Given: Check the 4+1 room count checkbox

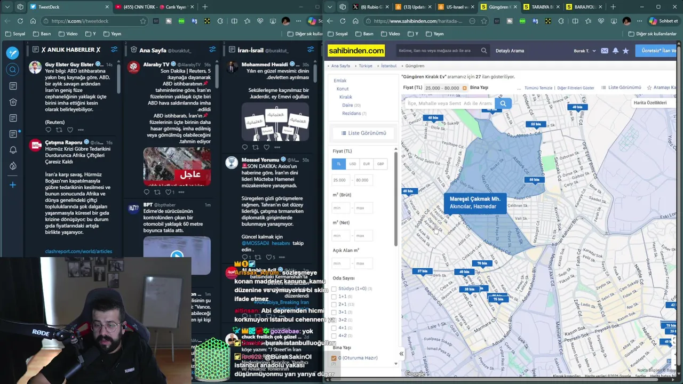Looking at the screenshot, I should point(334,328).
